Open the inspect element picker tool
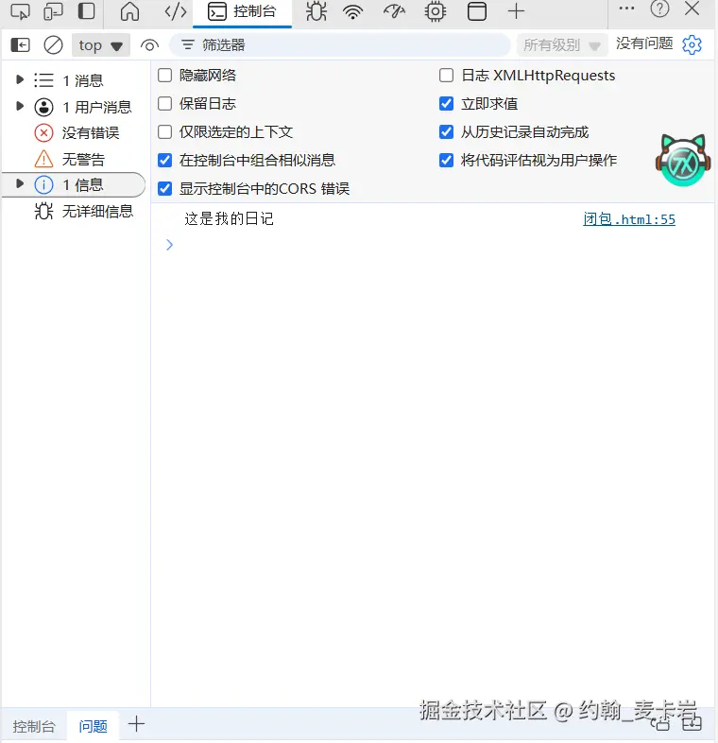Image resolution: width=718 pixels, height=743 pixels. (x=20, y=11)
